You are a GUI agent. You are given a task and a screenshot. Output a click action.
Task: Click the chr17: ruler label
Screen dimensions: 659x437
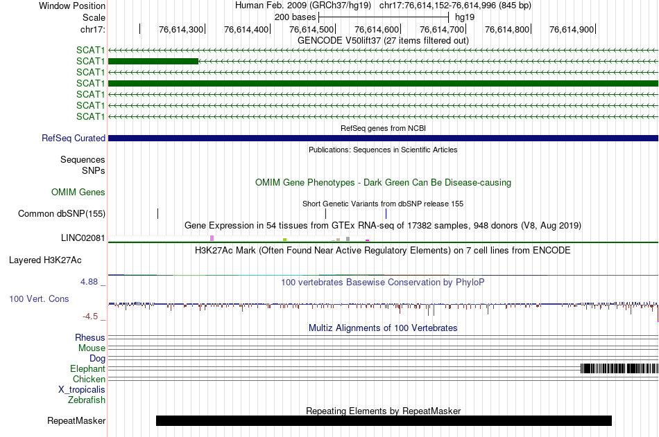92,29
